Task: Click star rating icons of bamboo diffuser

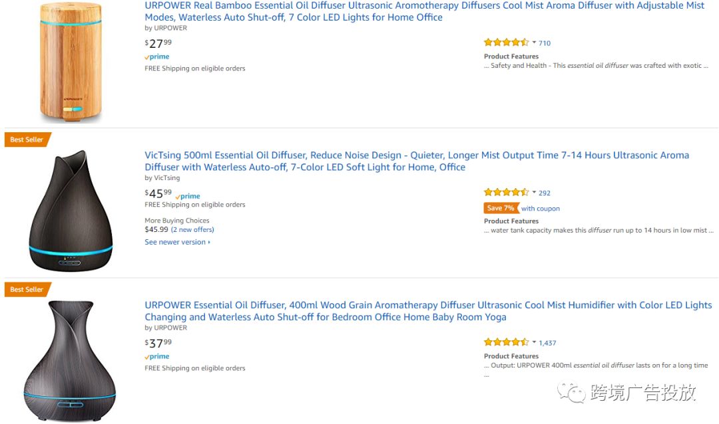Action: 507,43
